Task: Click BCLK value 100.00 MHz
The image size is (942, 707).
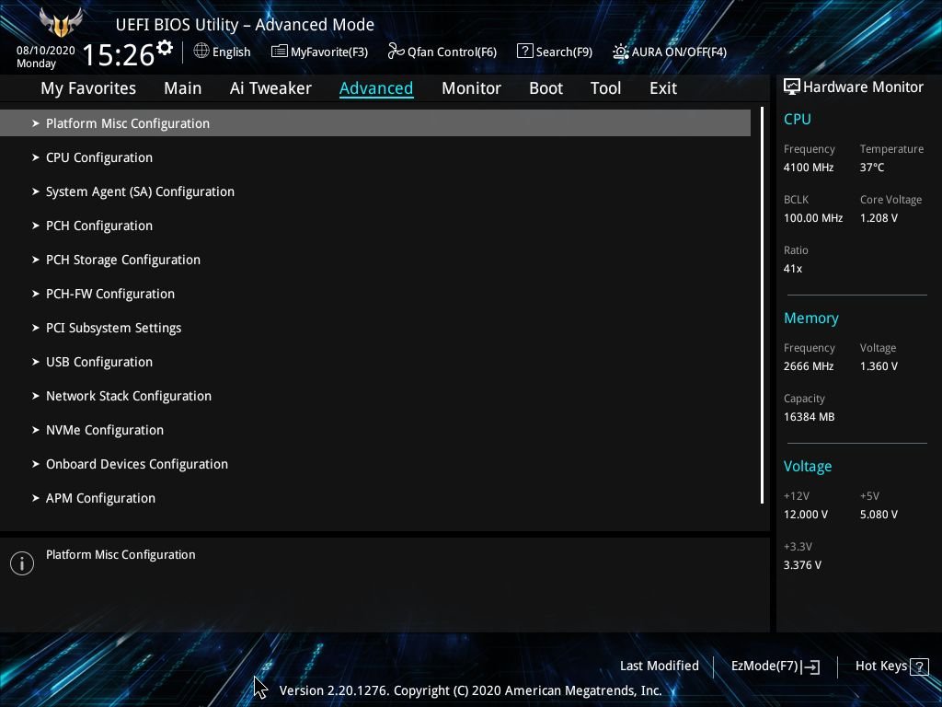Action: (x=813, y=218)
